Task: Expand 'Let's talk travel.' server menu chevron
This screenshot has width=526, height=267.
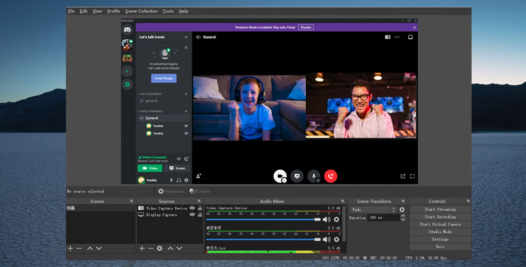Action: click(x=186, y=37)
